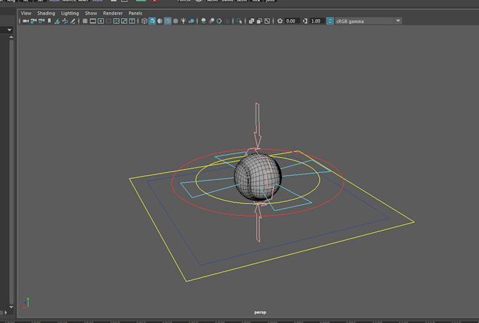Viewport: 479px width, 323px height.
Task: Click the Motion Blur icon
Action: pyautogui.click(x=211, y=21)
